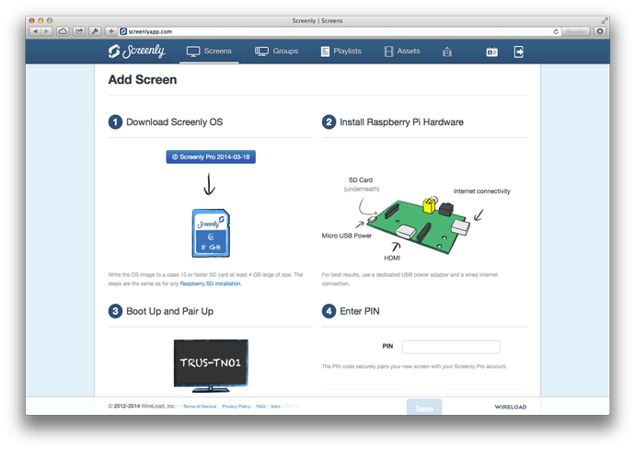Open the Playlists section
Viewport: 635px width, 450px height.
pos(341,52)
